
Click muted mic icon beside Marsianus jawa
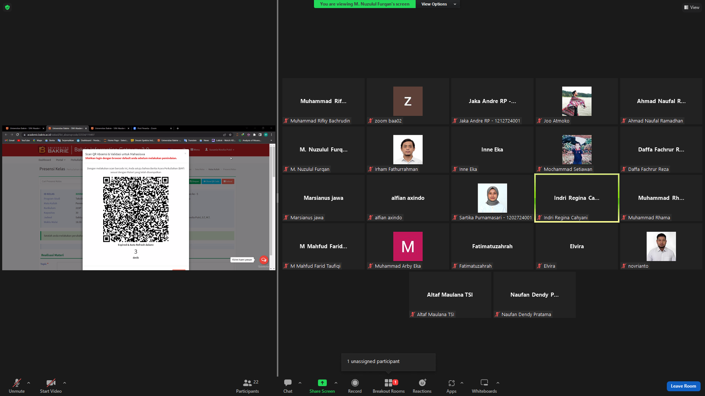pos(286,218)
